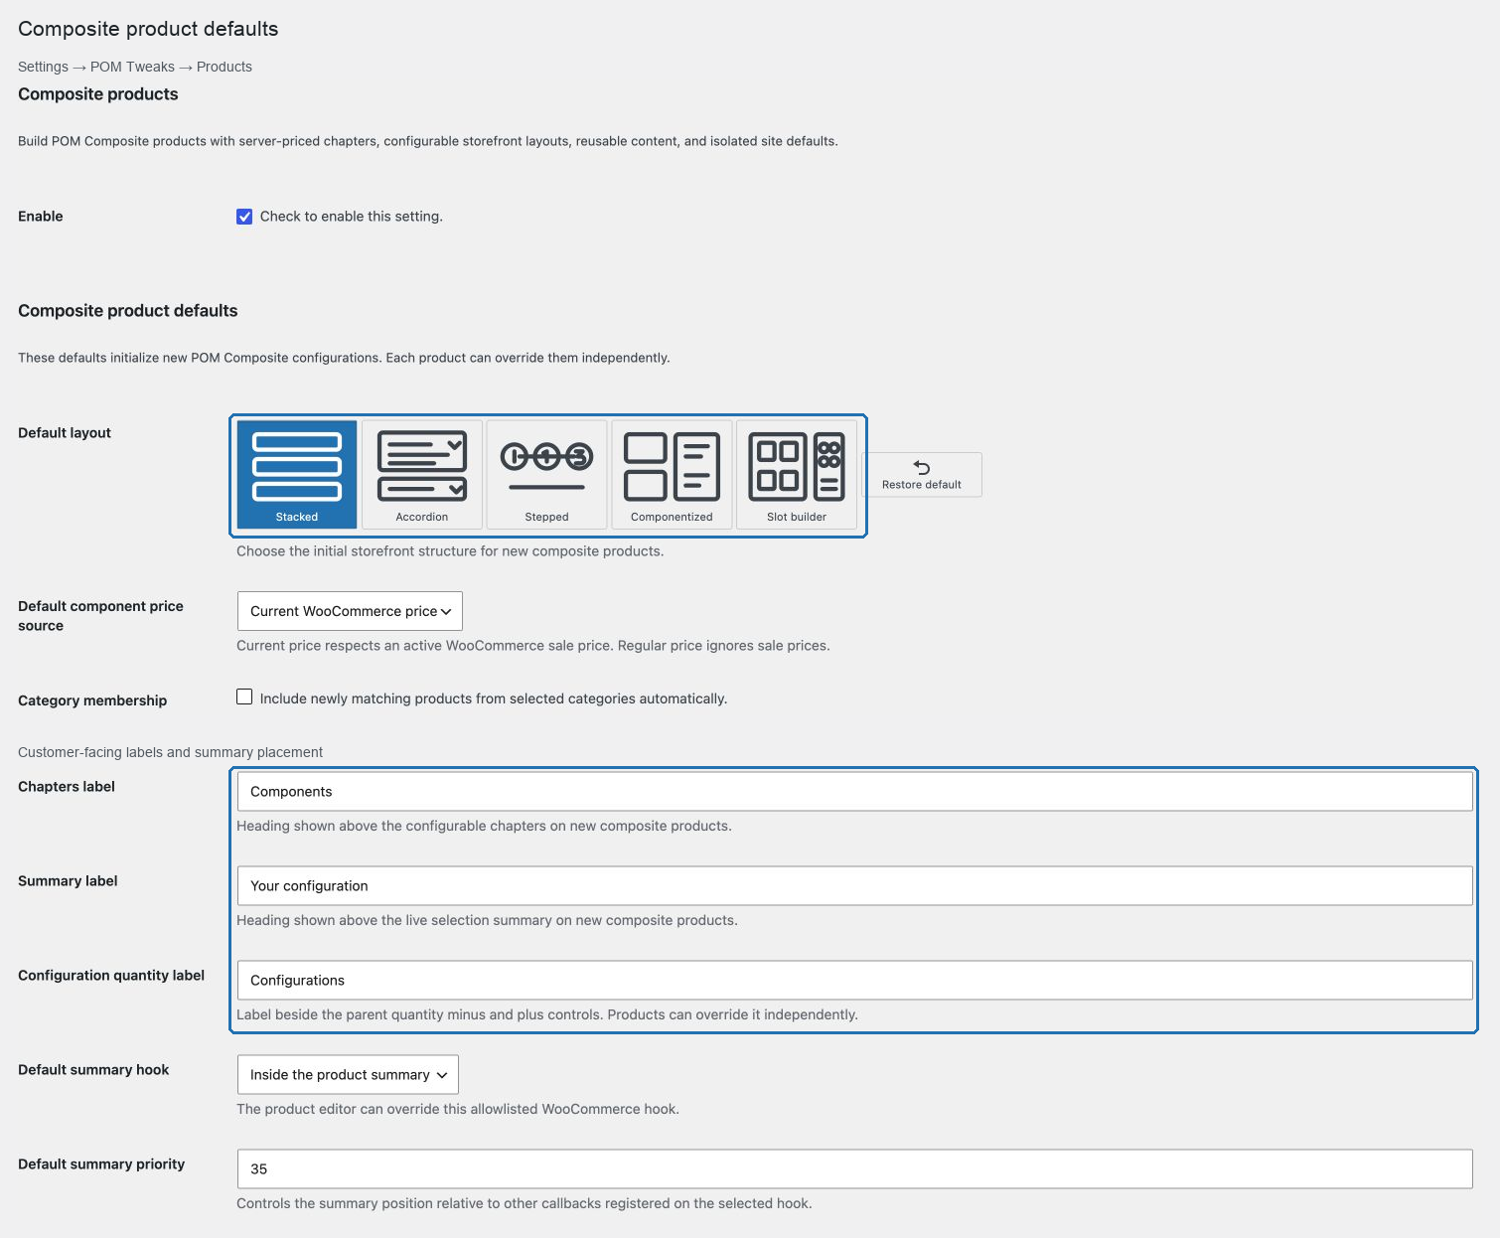Pick the Stepped layout icon
This screenshot has height=1238, width=1500.
click(547, 474)
